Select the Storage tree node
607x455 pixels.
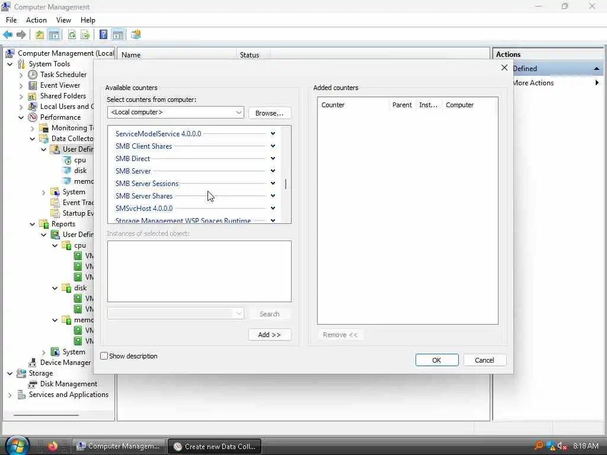point(41,373)
